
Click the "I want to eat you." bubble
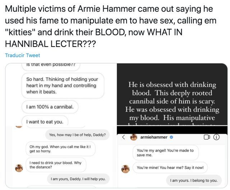(45, 122)
